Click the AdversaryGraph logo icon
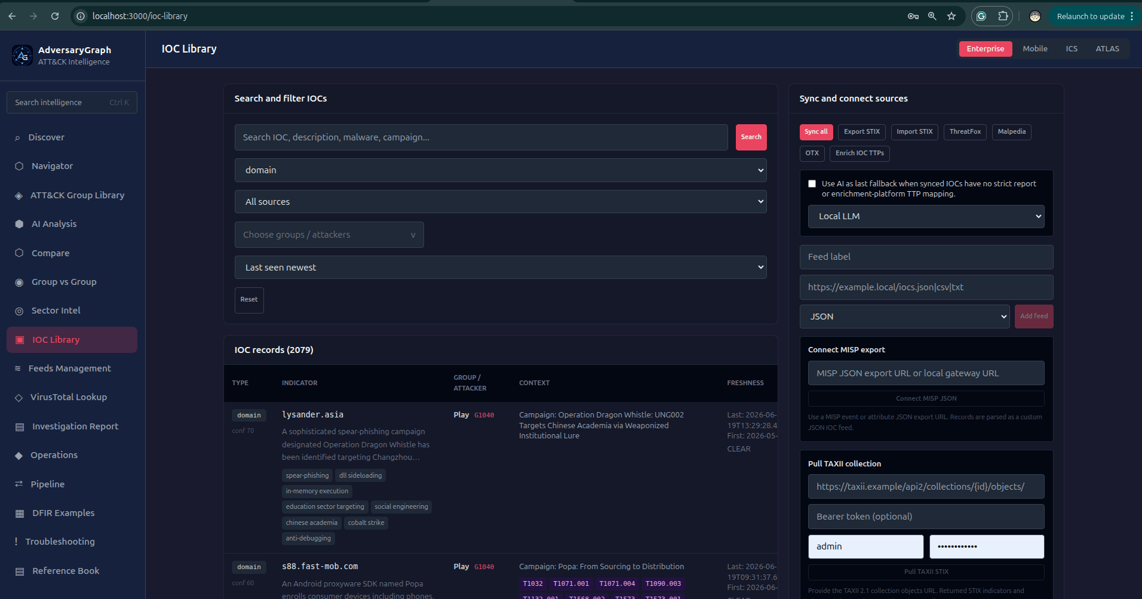Screen dimensions: 1142x599 point(22,56)
